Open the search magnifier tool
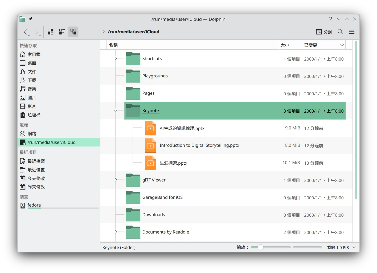Image resolution: width=377 pixels, height=273 pixels. 340,32
